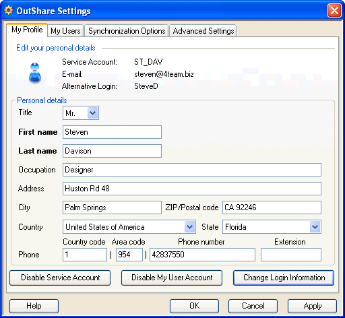The width and height of the screenshot is (345, 318).
Task: Focus the Area code field showing 954
Action: pyautogui.click(x=129, y=255)
